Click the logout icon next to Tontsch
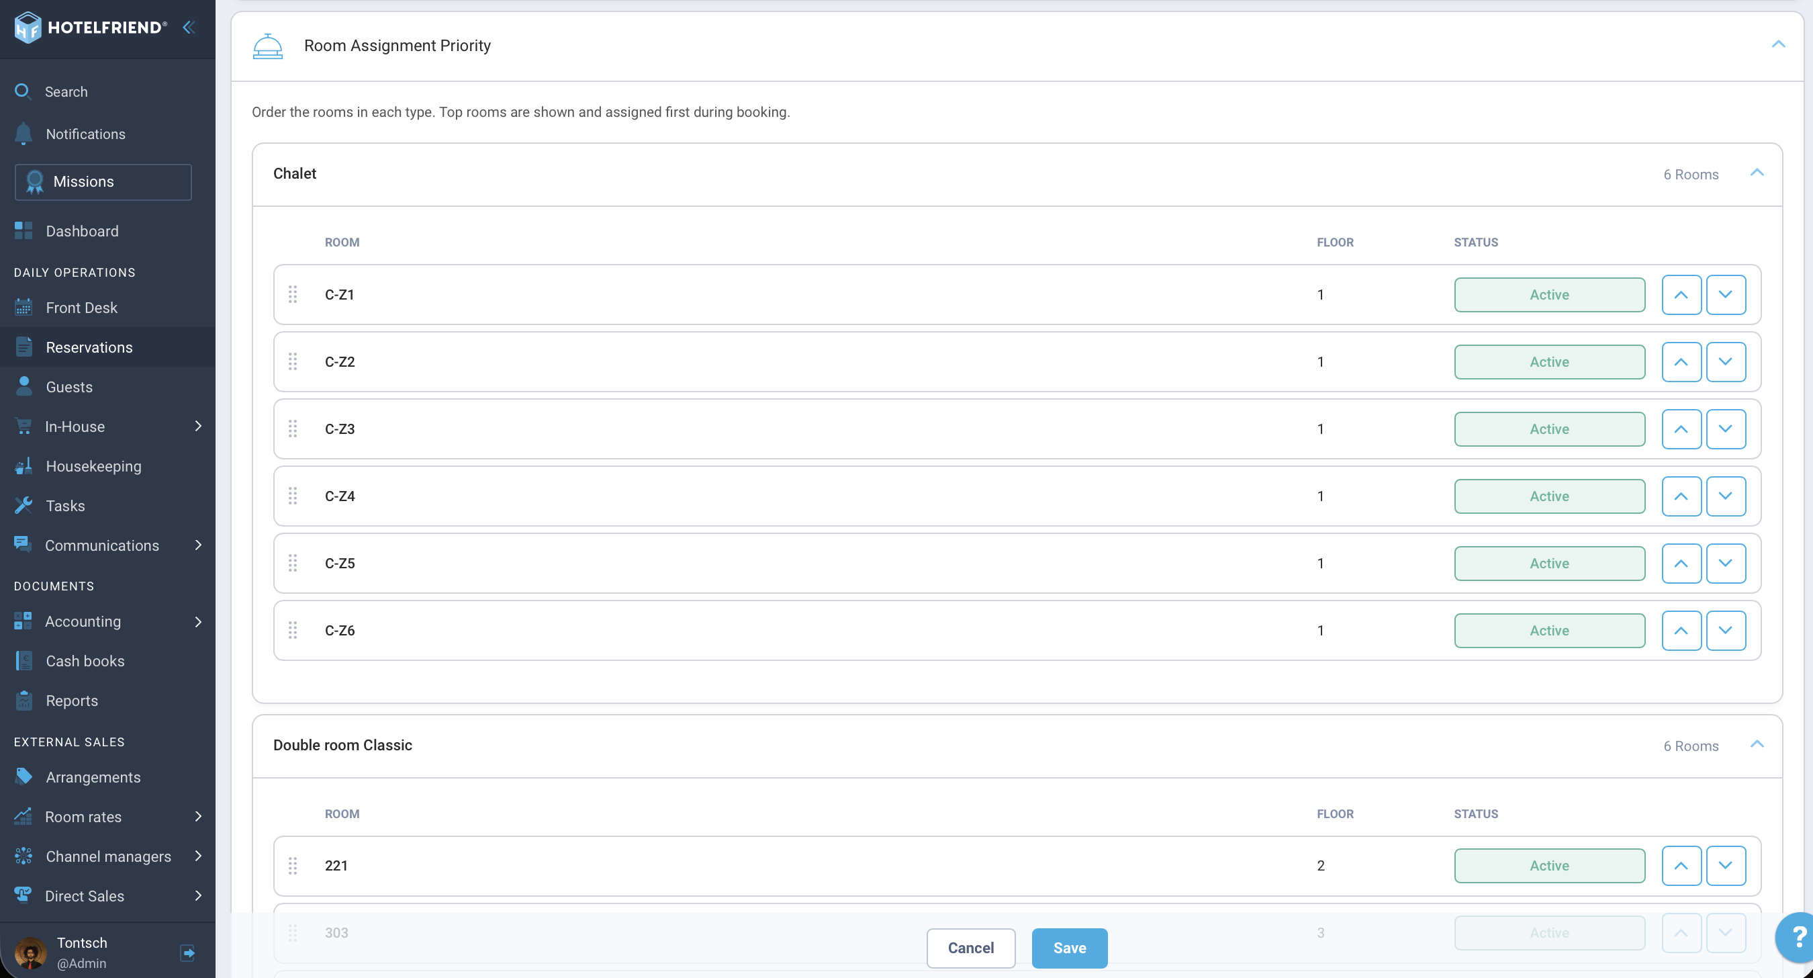Screen dimensions: 1813x978 [x=187, y=953]
